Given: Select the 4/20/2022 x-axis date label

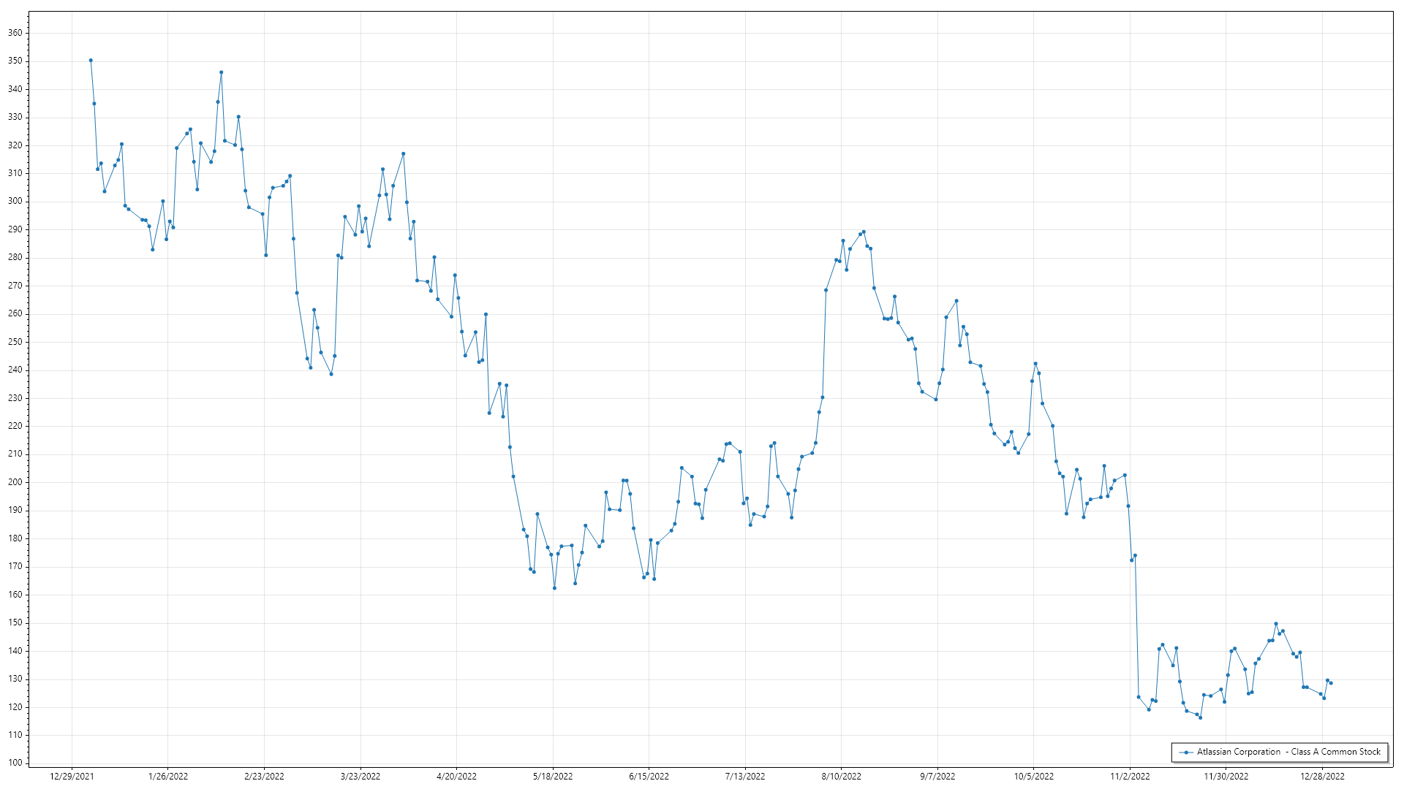Looking at the screenshot, I should [456, 777].
